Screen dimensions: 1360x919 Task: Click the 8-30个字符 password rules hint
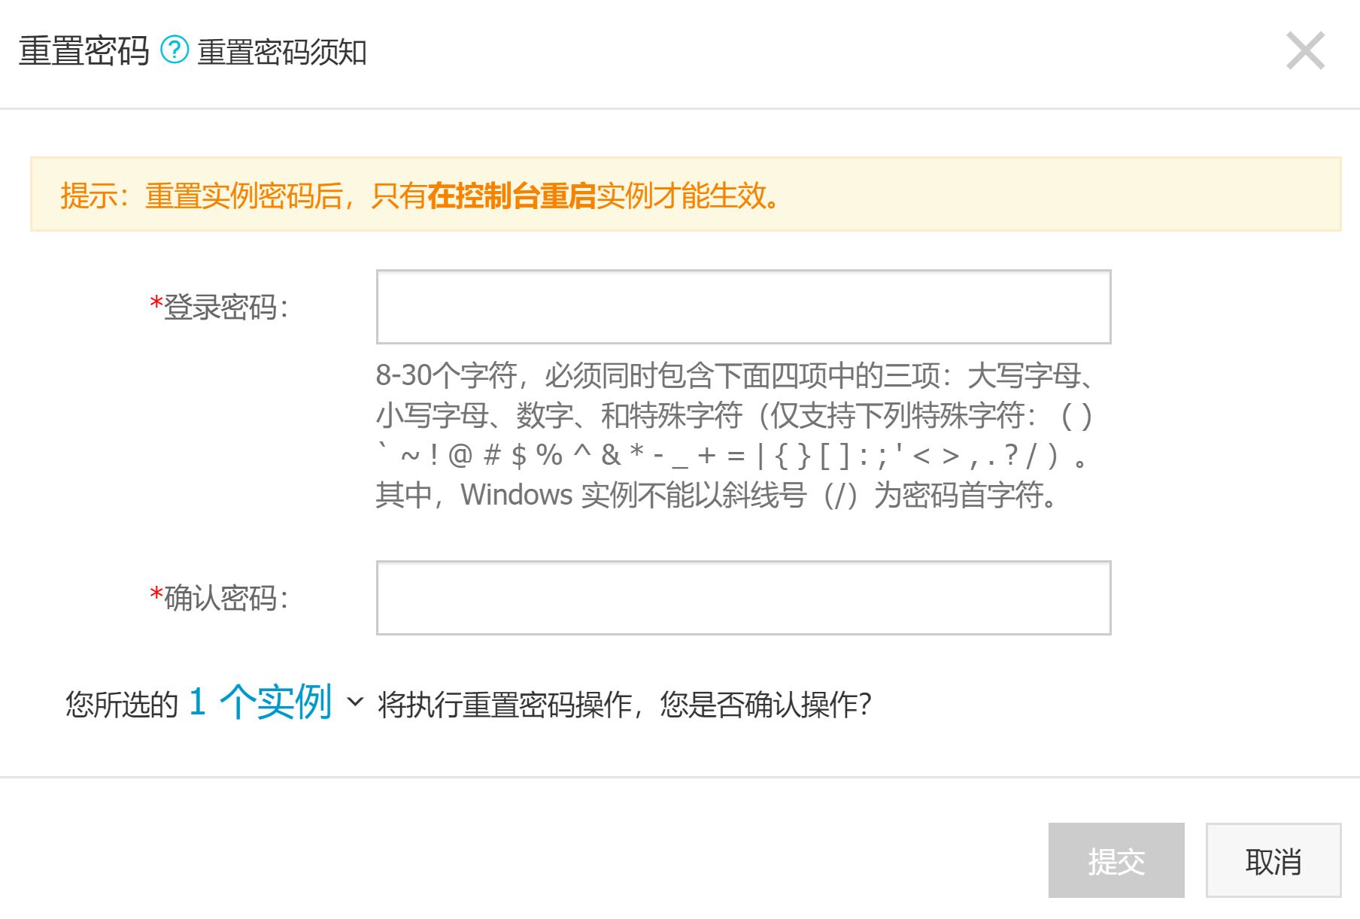click(x=736, y=435)
